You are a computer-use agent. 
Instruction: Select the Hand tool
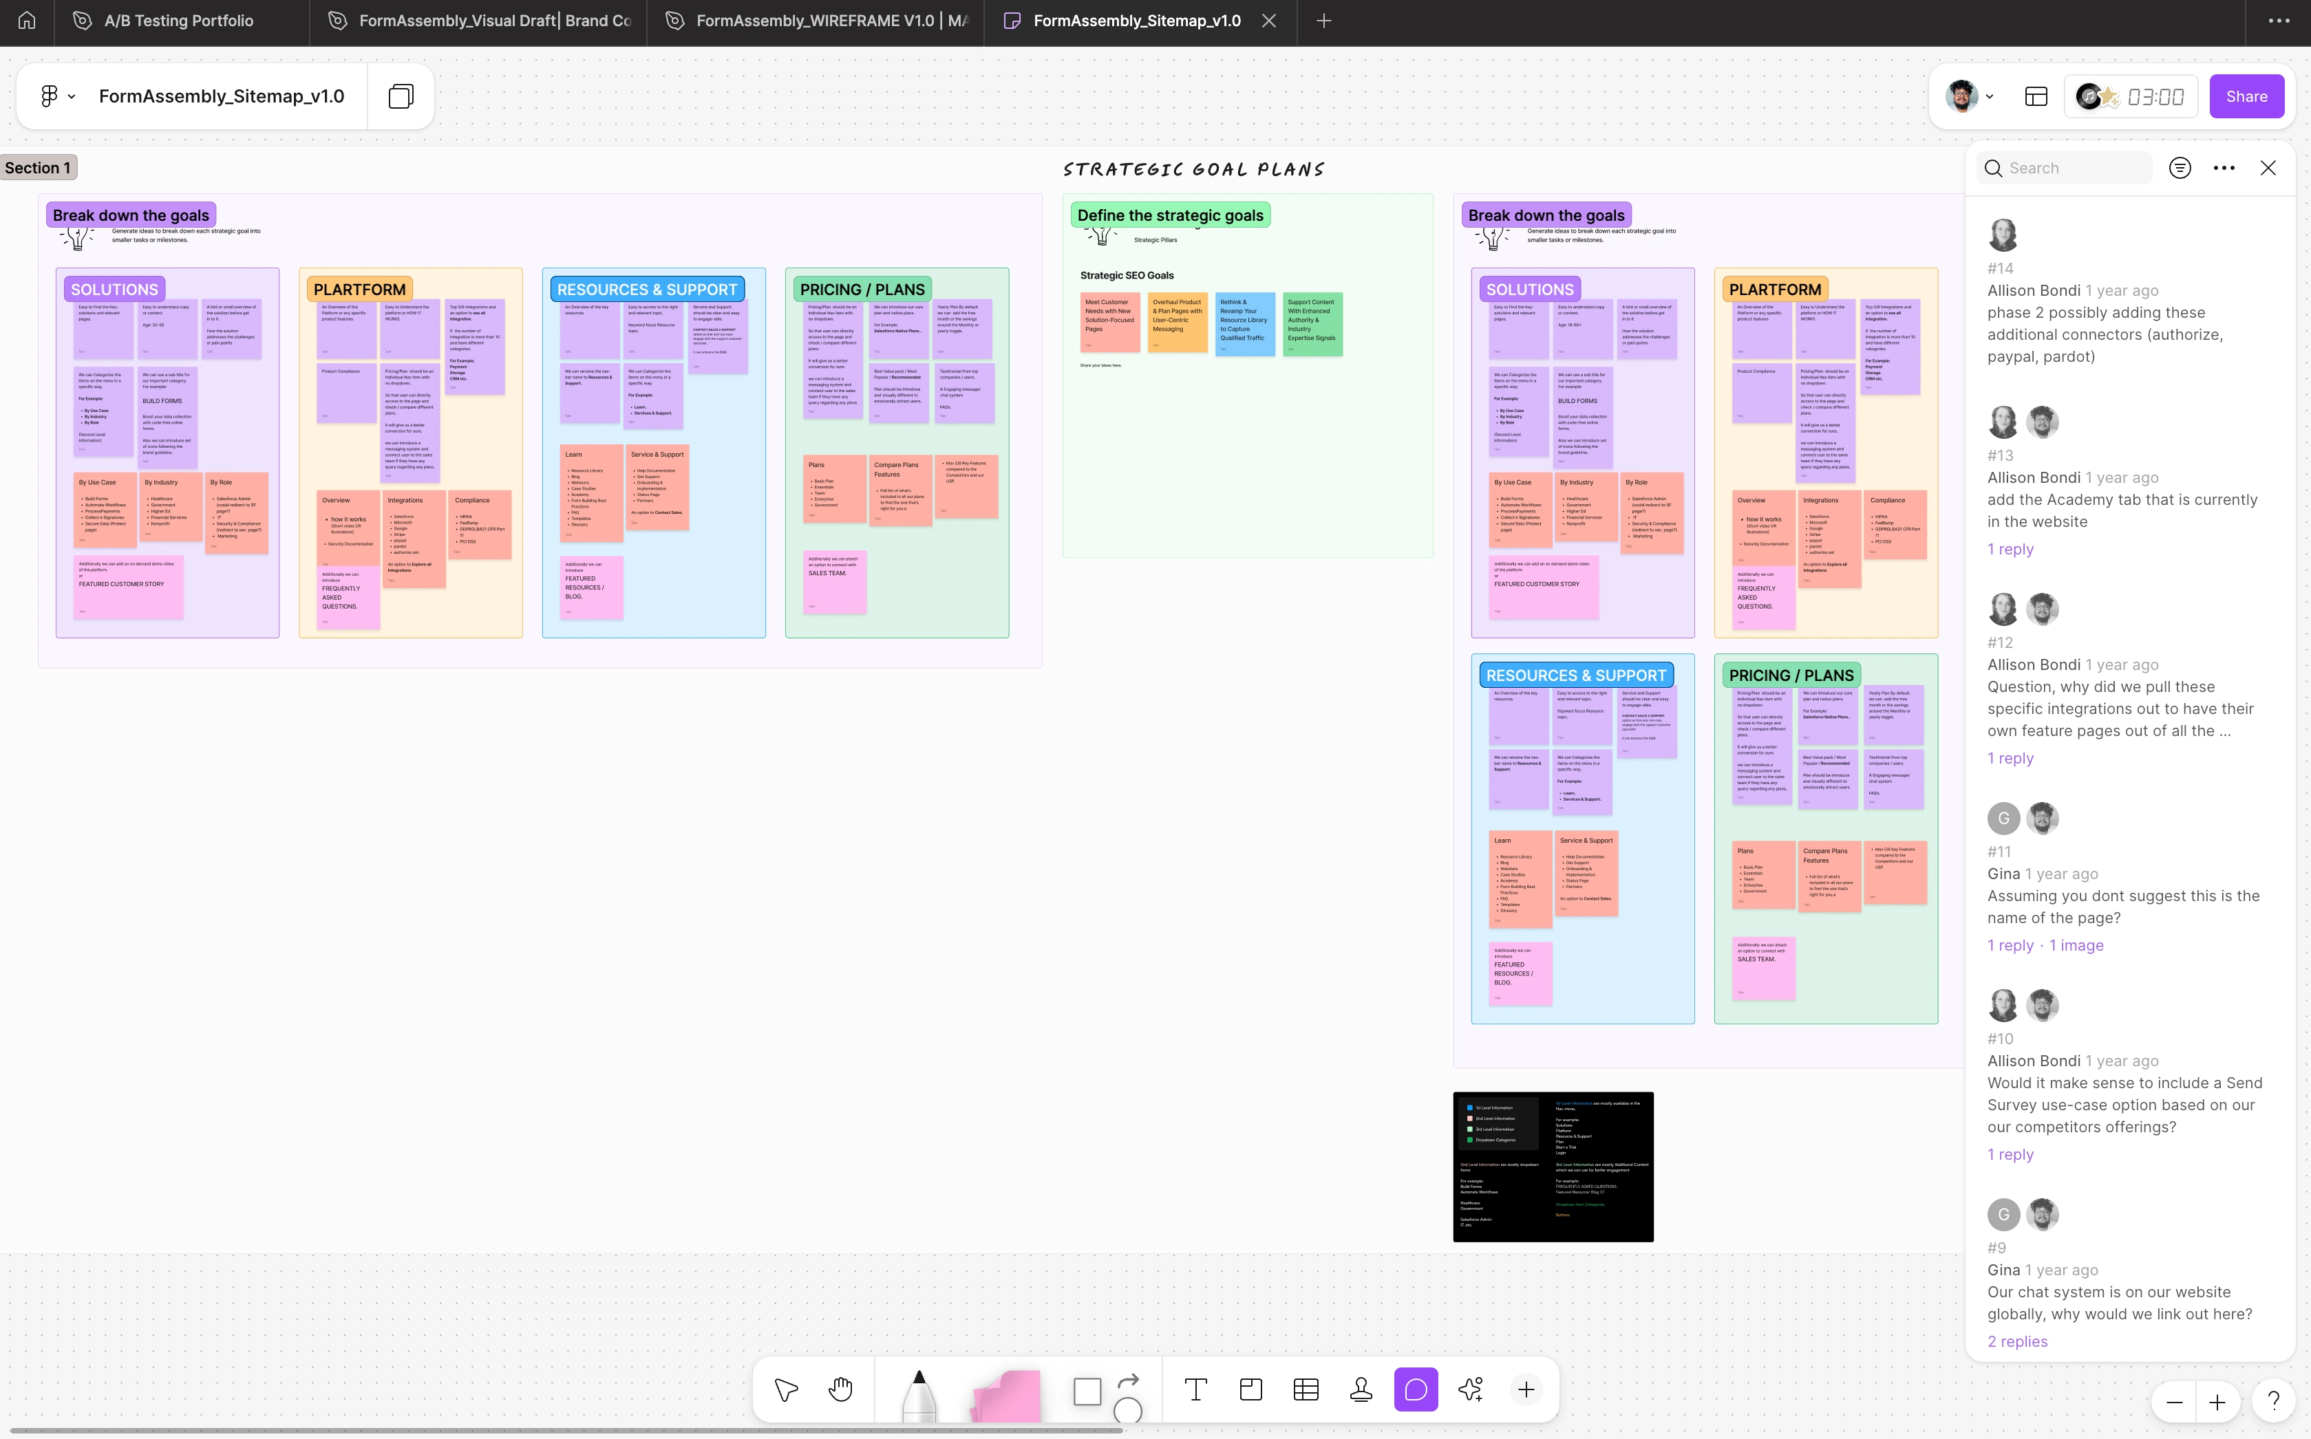pyautogui.click(x=840, y=1389)
